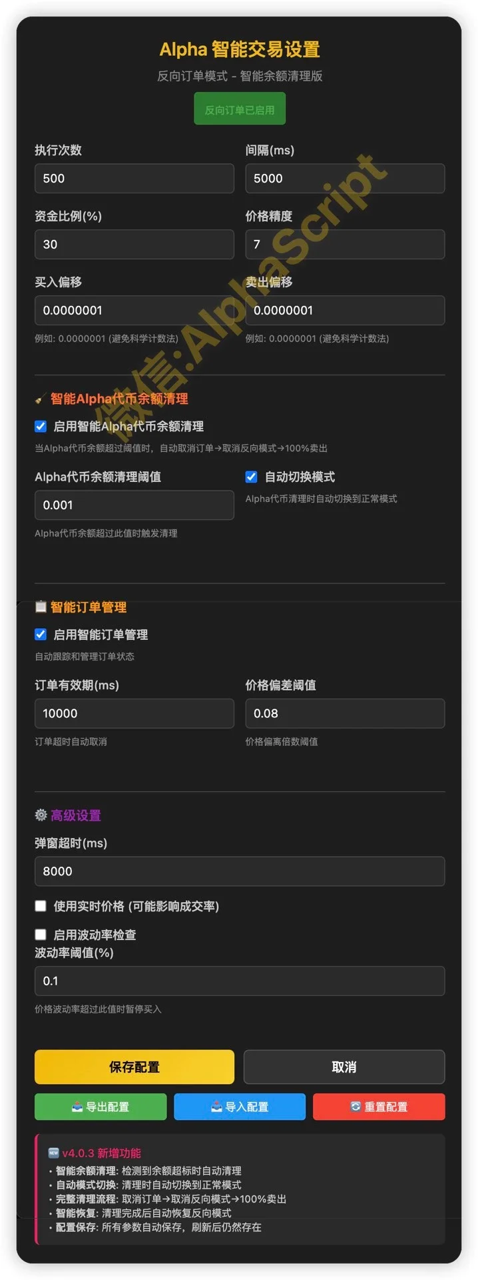
Task: Click the clipboard icon beside 智能订单管理
Action: tap(41, 607)
